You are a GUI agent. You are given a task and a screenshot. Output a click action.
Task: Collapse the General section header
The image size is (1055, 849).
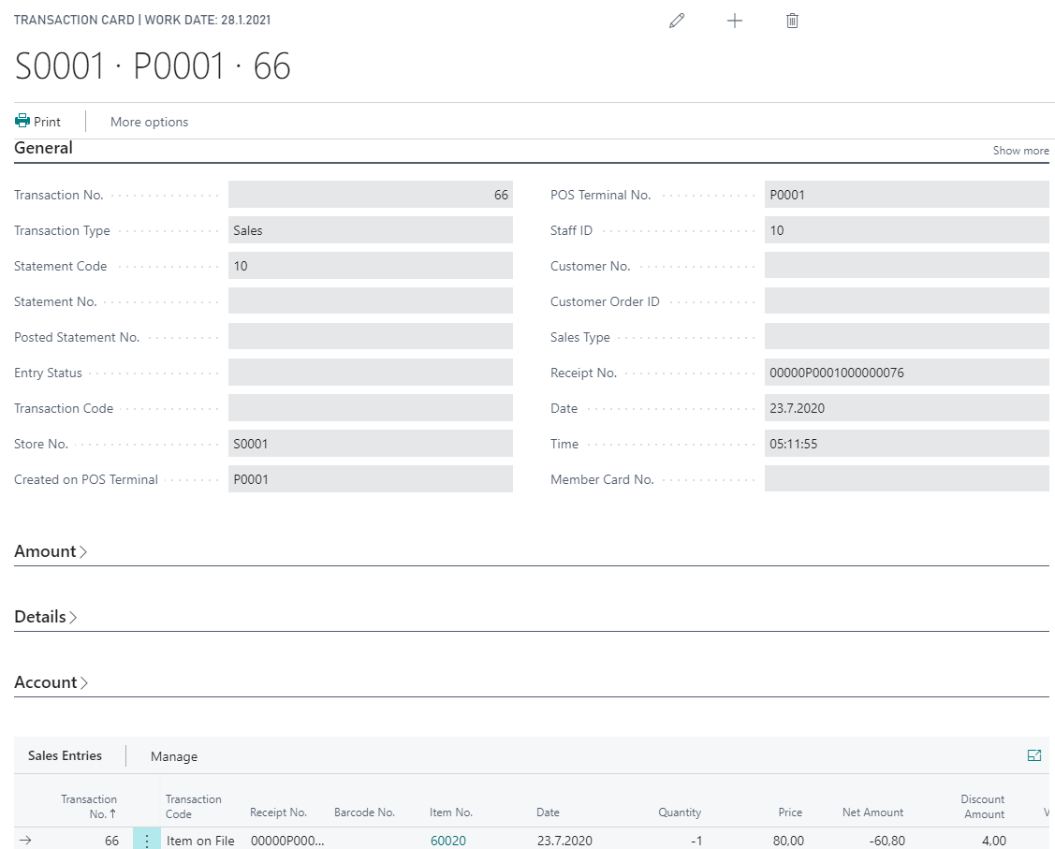[x=43, y=148]
